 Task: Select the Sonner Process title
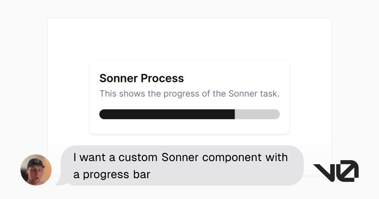coord(141,78)
